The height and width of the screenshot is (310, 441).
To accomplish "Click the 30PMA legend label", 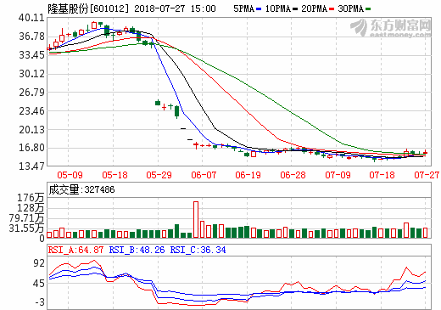I will (350, 8).
